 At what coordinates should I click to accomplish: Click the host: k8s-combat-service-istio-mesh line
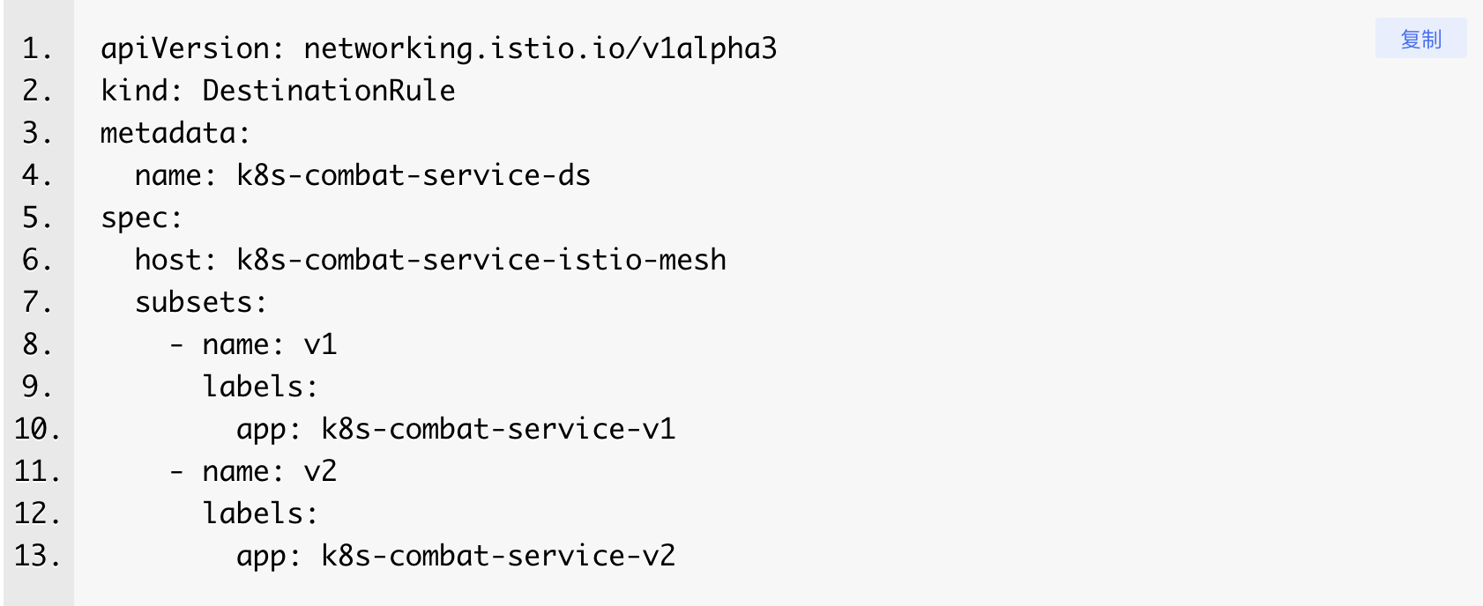(430, 260)
